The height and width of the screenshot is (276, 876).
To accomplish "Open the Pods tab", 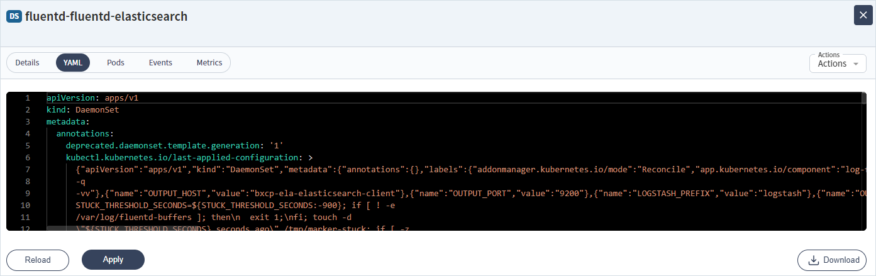I will tap(116, 63).
